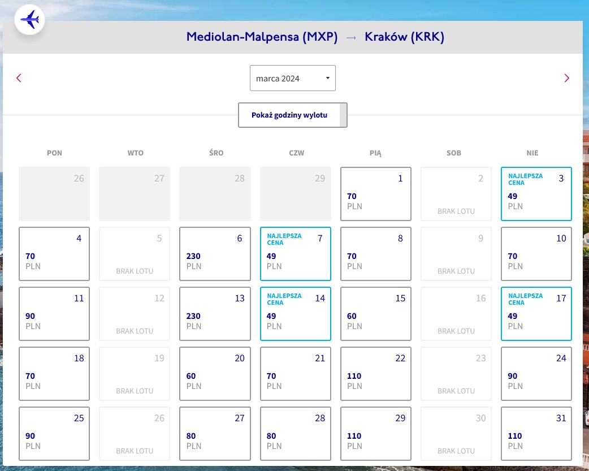Choose March 6 flight at 230 PLN

[x=215, y=254]
